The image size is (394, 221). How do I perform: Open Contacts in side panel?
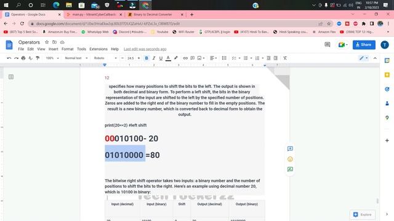[387, 104]
